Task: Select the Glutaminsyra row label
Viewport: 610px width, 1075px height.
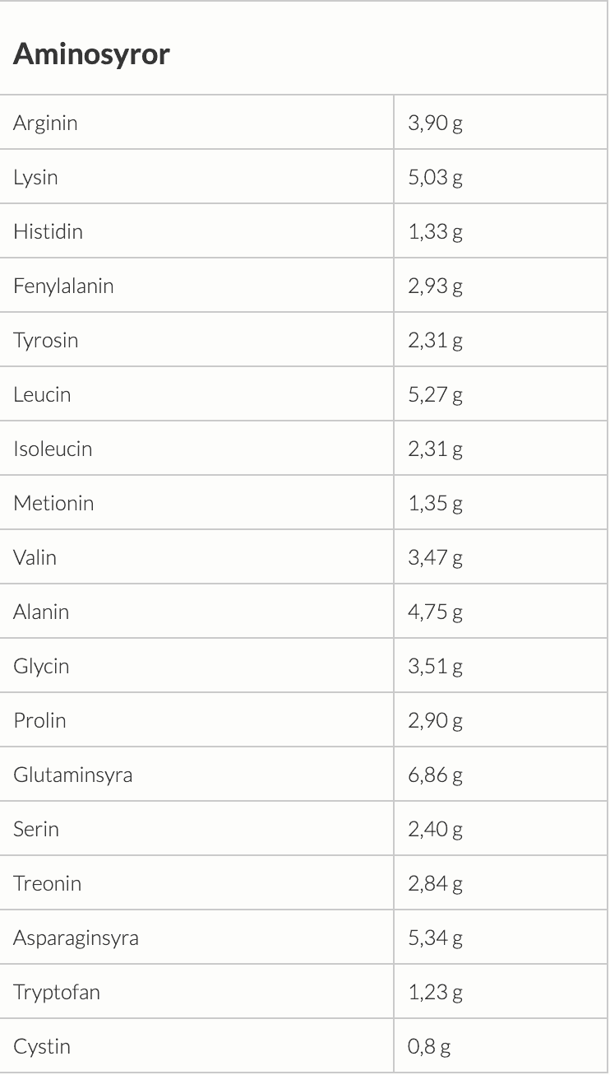Action: (72, 775)
